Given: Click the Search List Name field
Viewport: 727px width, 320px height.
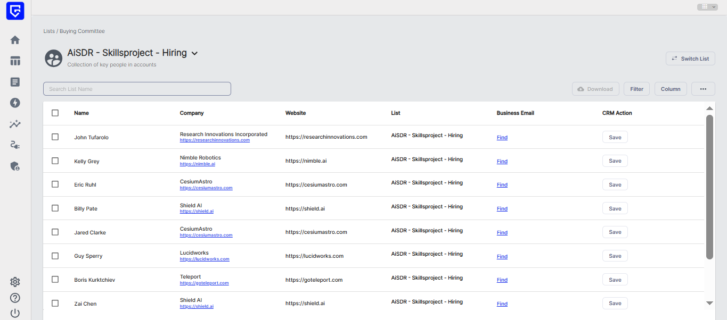Looking at the screenshot, I should click(137, 89).
